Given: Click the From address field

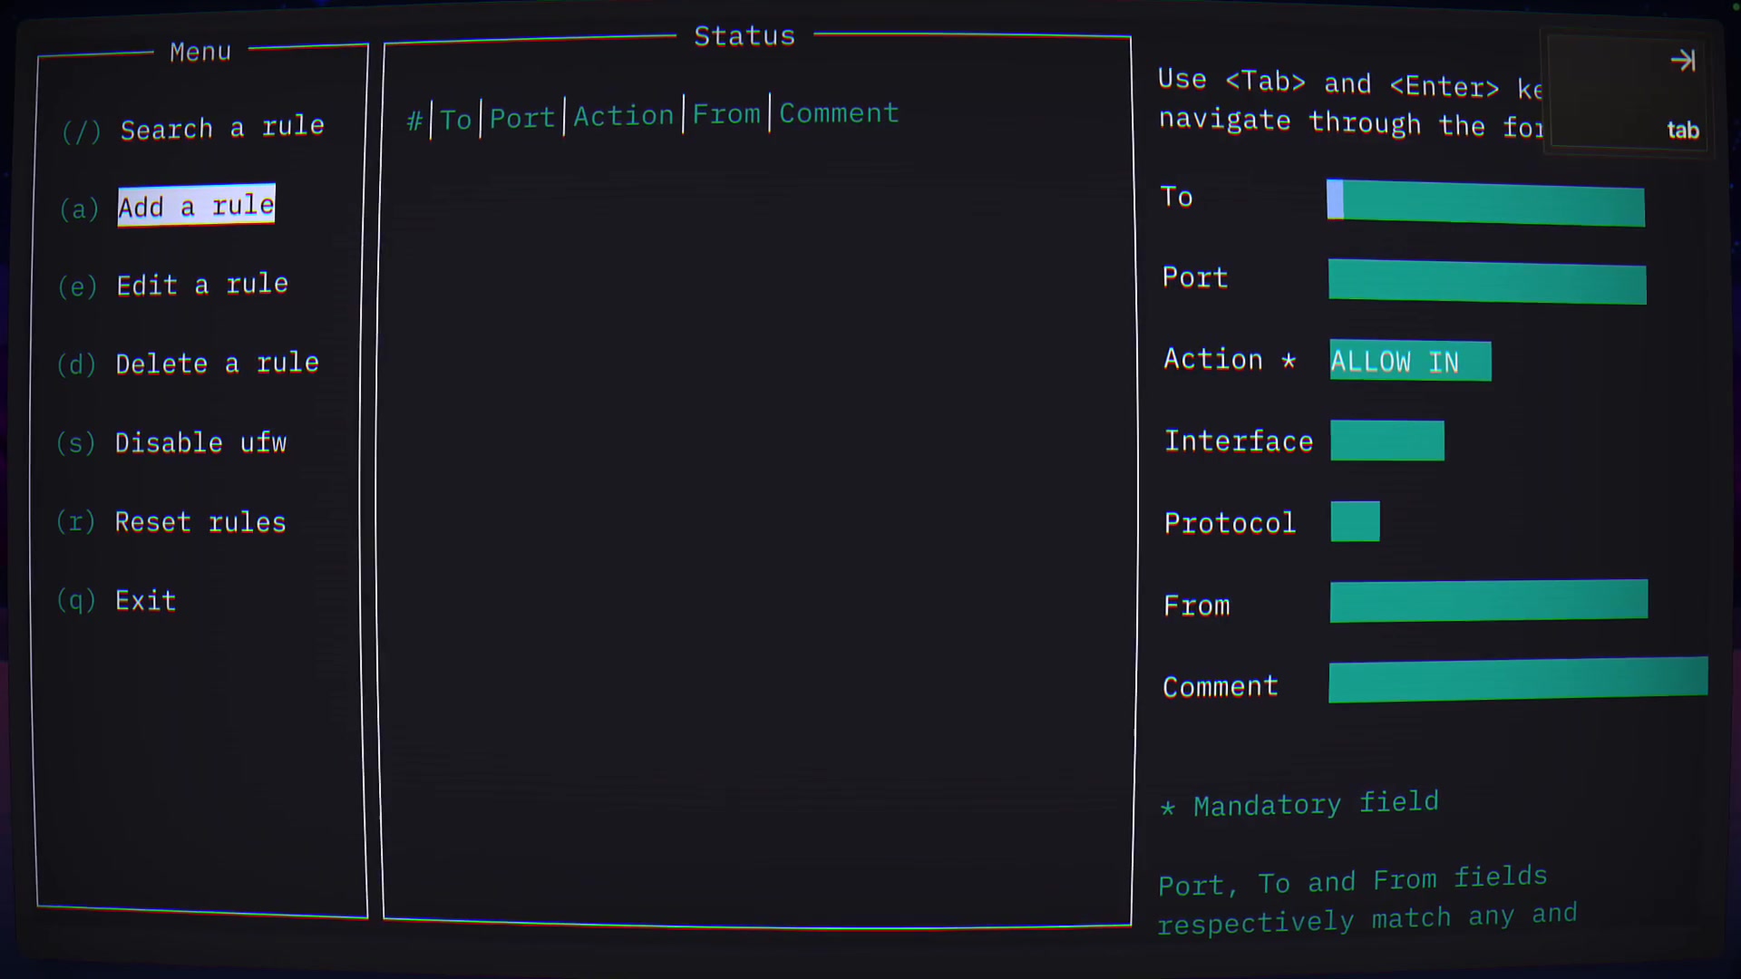Looking at the screenshot, I should [x=1488, y=600].
